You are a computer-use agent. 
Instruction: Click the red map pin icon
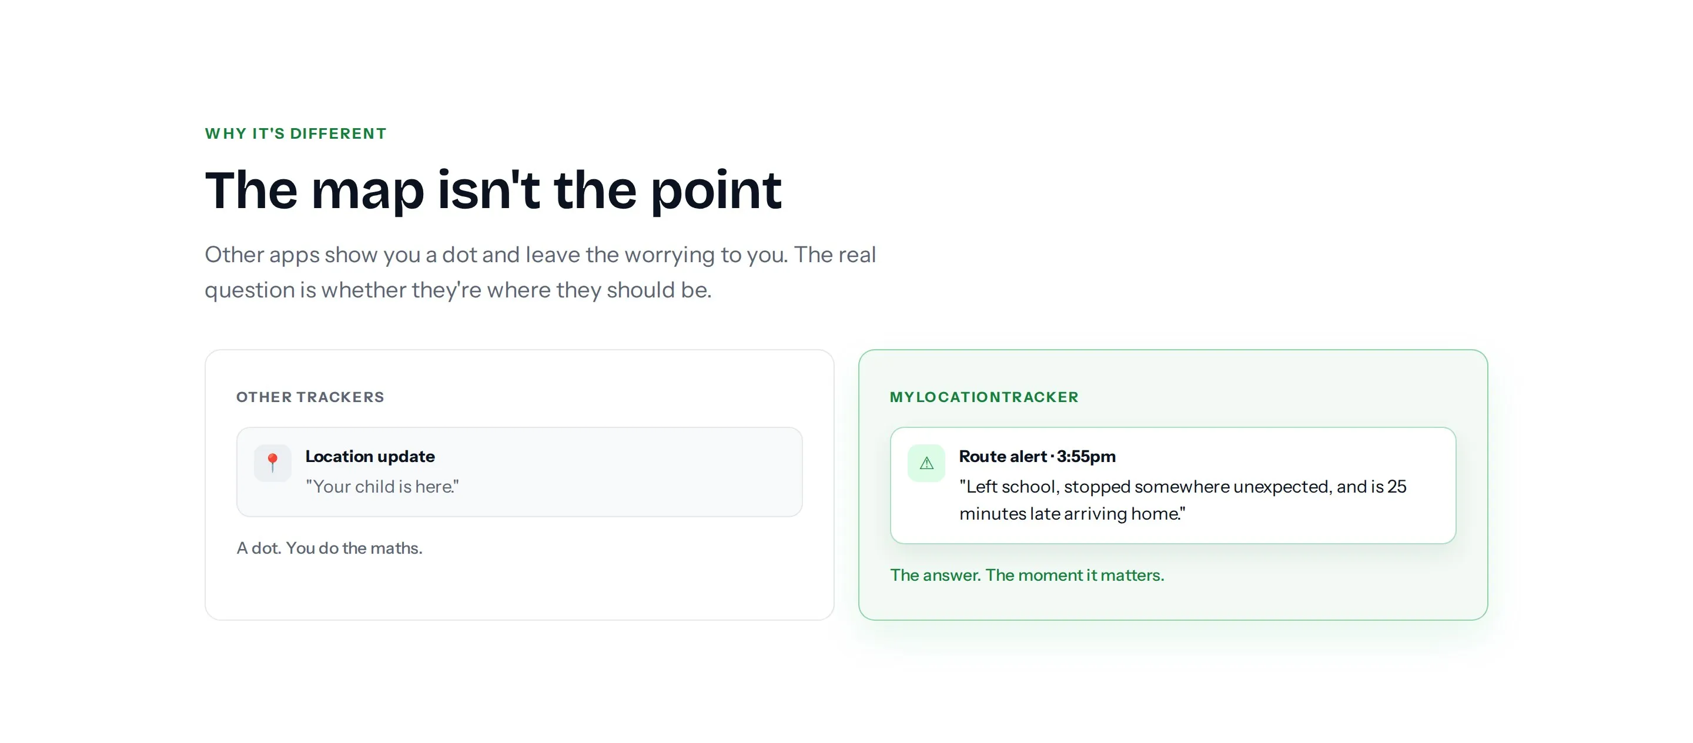(272, 463)
